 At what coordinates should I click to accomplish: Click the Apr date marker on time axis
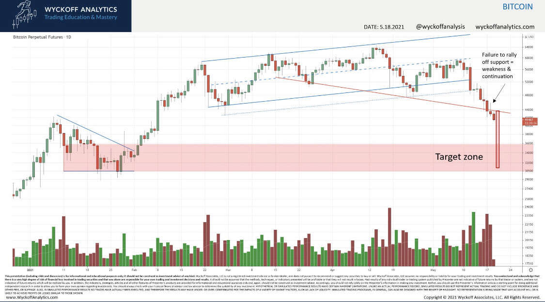pos(332,270)
